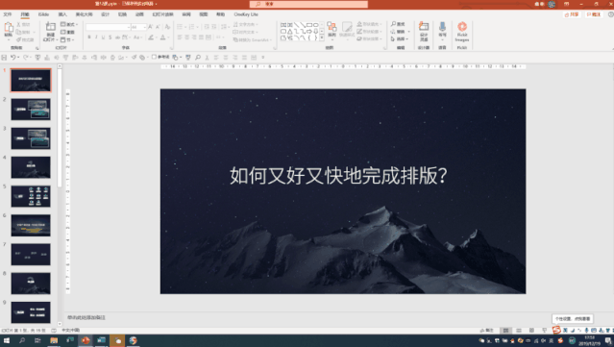Image resolution: width=614 pixels, height=347 pixels.
Task: Toggle the Notes pane button in status bar
Action: coord(487,330)
